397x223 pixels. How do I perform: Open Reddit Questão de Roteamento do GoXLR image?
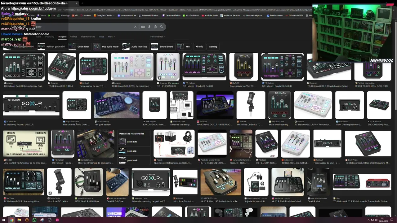click(x=174, y=143)
